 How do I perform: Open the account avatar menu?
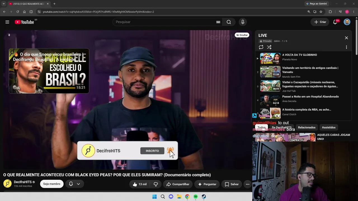pyautogui.click(x=347, y=22)
